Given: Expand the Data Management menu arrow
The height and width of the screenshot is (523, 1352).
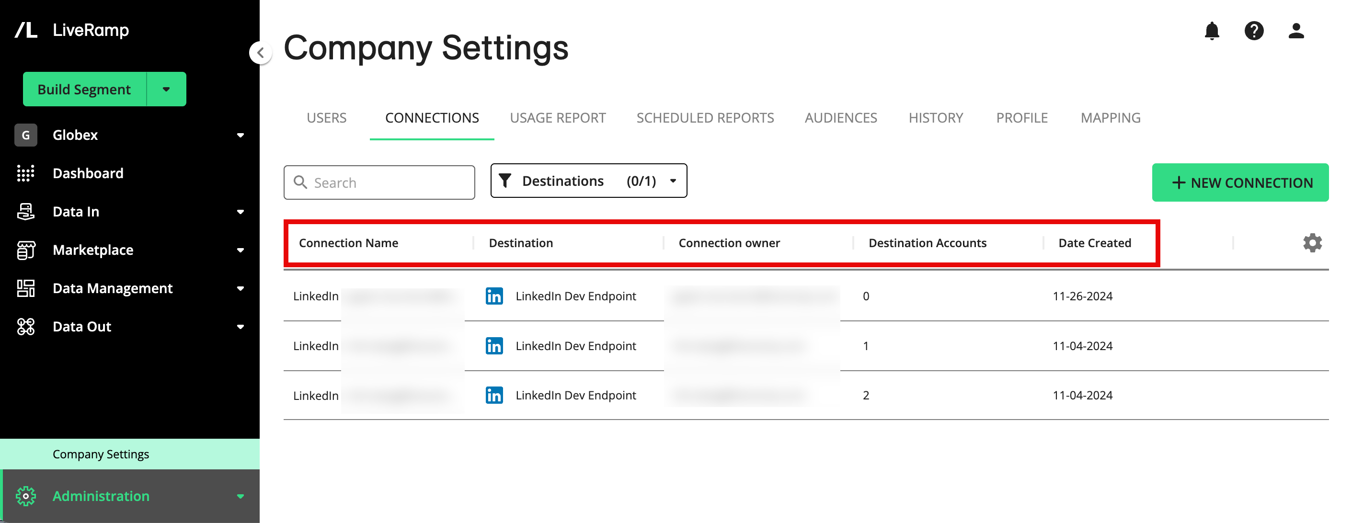Looking at the screenshot, I should point(241,288).
